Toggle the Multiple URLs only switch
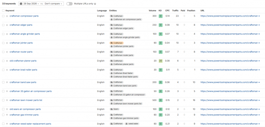Screen dimensions: 265x127 pyautogui.click(x=69, y=4)
